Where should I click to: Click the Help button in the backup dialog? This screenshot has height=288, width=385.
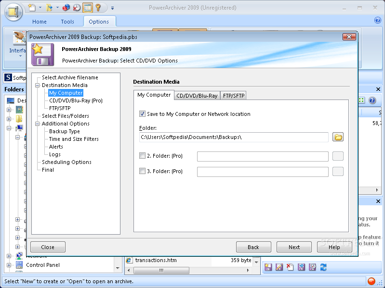(334, 247)
